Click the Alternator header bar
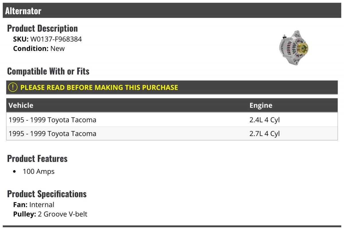Viewport: 344px width, 230px height. [172, 11]
